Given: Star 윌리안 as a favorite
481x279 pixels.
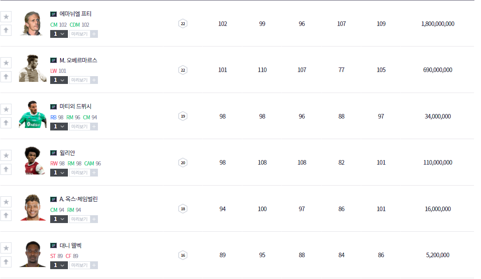Looking at the screenshot, I should coord(6,155).
